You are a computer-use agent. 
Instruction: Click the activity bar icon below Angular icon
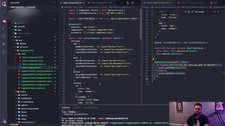pyautogui.click(x=4, y=52)
